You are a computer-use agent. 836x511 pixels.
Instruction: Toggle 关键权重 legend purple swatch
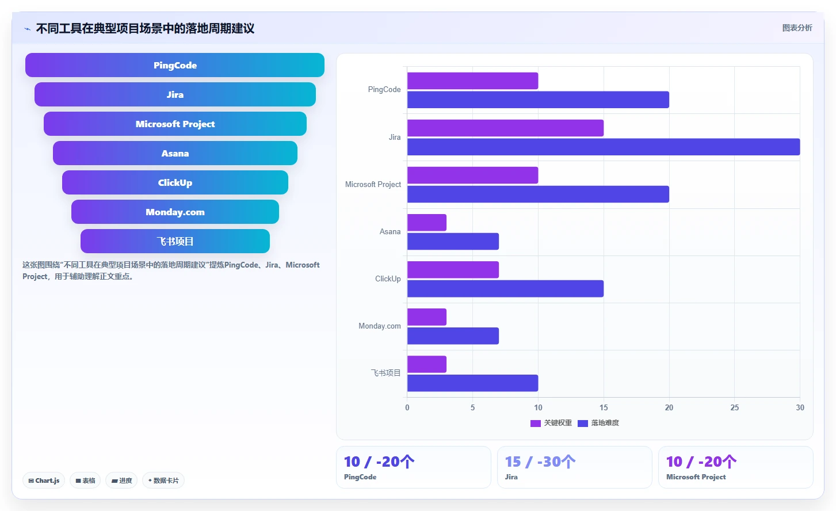536,423
